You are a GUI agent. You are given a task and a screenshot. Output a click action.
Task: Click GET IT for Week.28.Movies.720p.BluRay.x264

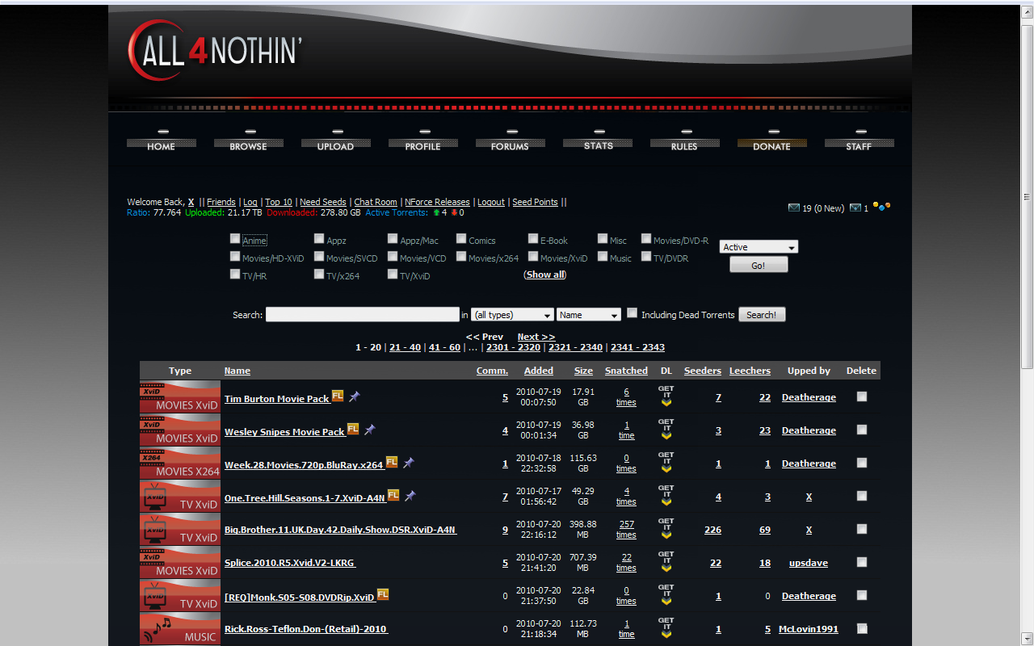tap(666, 463)
